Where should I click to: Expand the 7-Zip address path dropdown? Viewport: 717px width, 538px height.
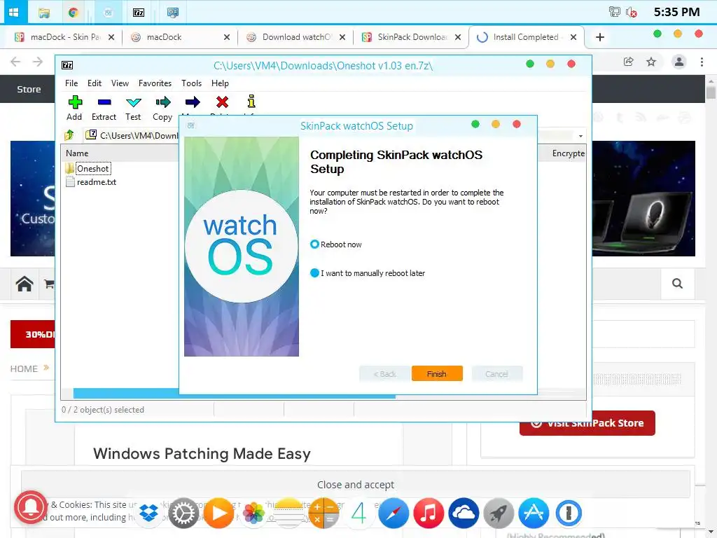(x=580, y=136)
